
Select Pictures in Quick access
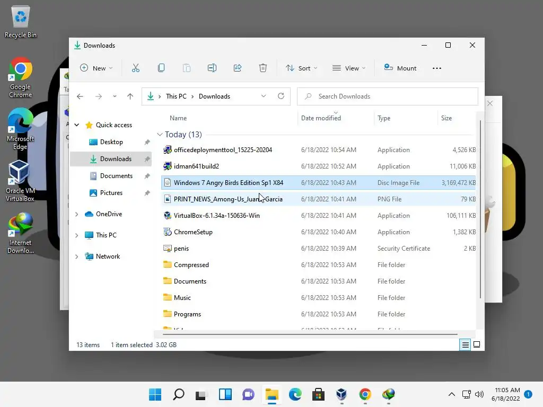coord(111,193)
